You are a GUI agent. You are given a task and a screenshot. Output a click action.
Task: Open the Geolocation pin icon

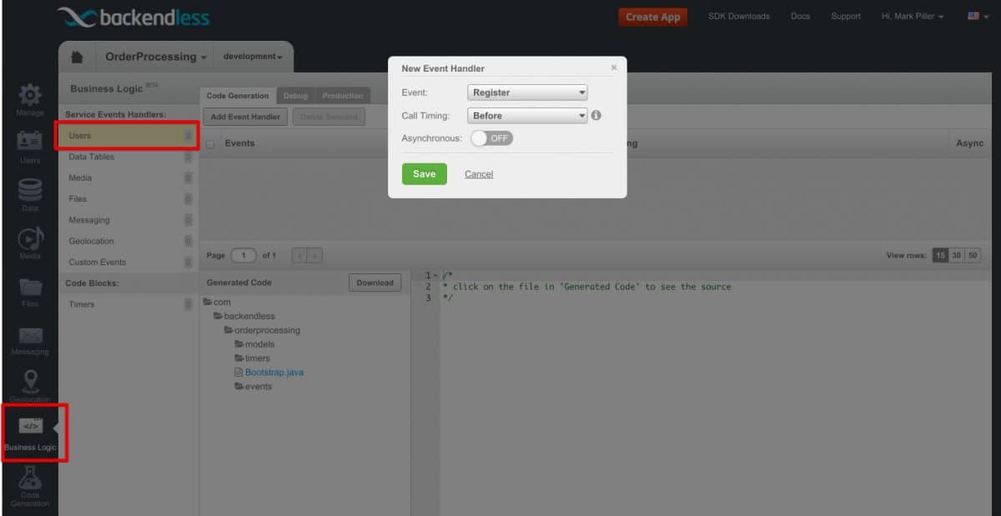pyautogui.click(x=30, y=382)
